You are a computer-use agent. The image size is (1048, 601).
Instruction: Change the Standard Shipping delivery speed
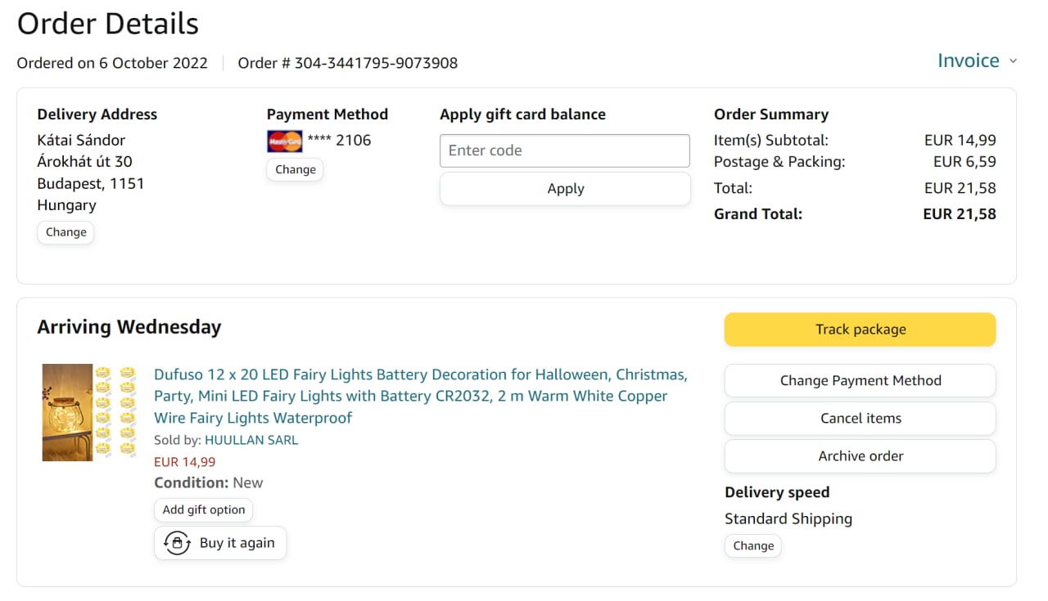click(752, 545)
